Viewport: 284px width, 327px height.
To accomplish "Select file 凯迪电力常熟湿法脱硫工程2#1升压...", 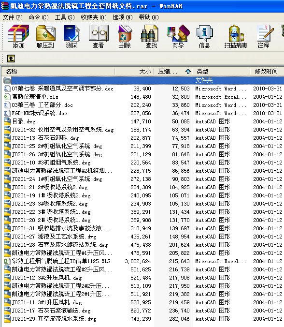I will [60, 294].
